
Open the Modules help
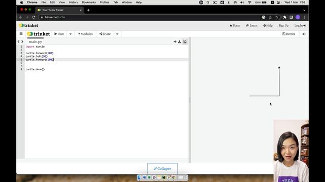click(85, 34)
